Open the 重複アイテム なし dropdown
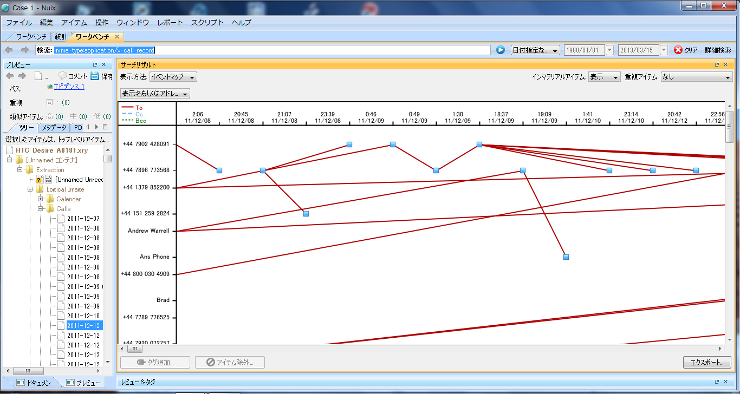Screen dimensions: 740x394 (696, 77)
